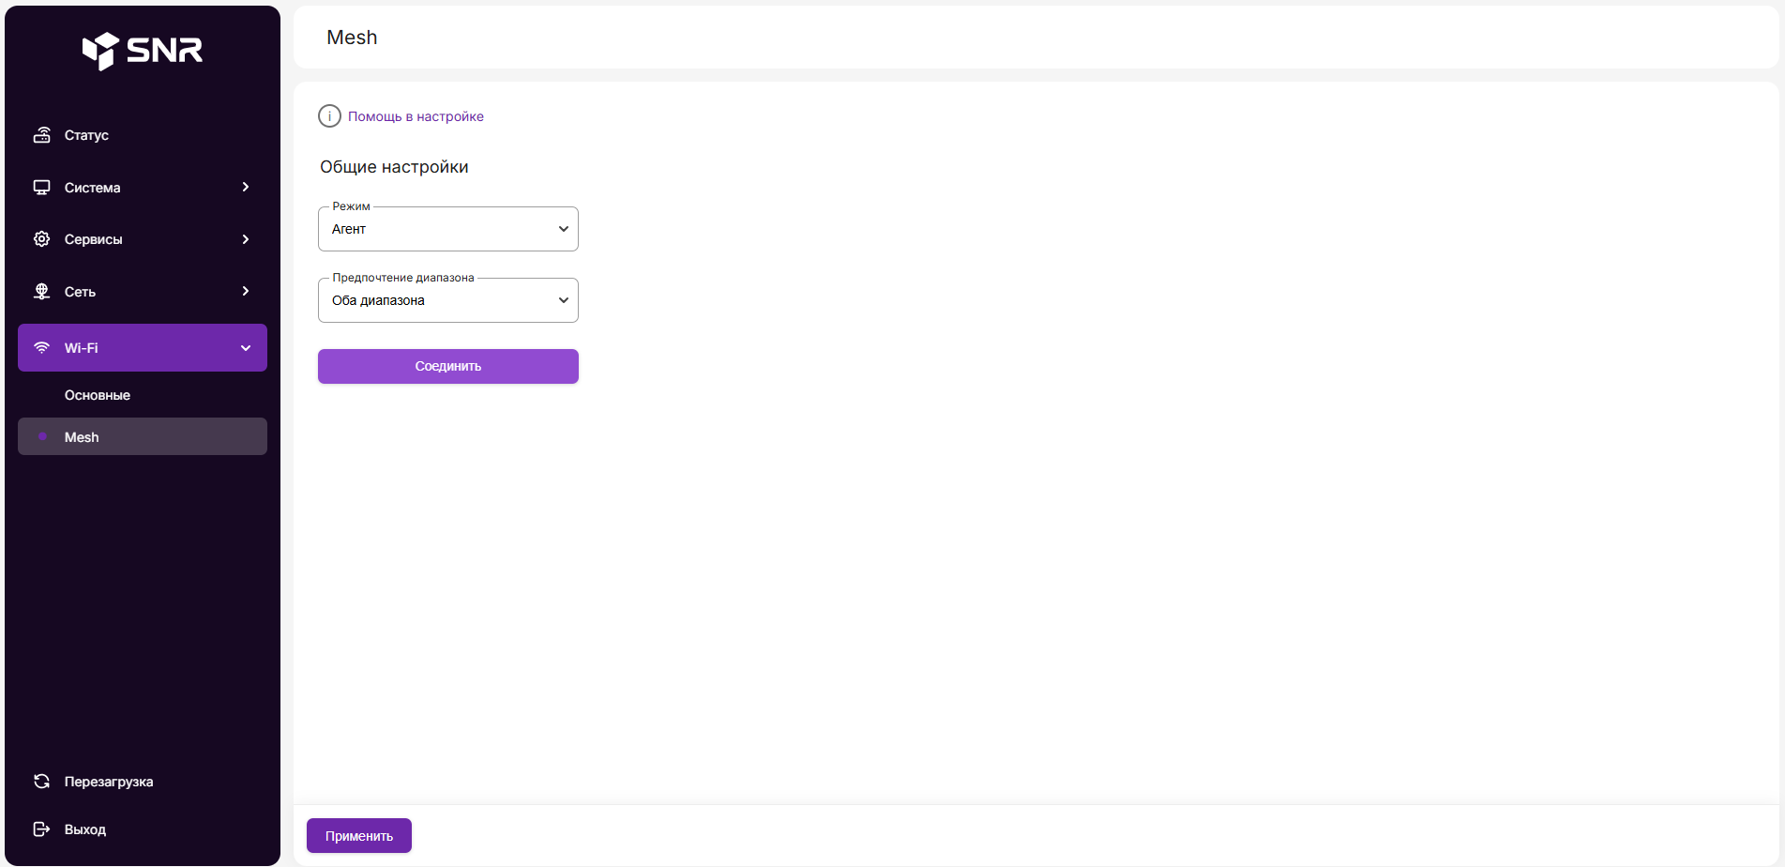Open the Помощь в настройке link
This screenshot has width=1785, height=867.
point(416,116)
